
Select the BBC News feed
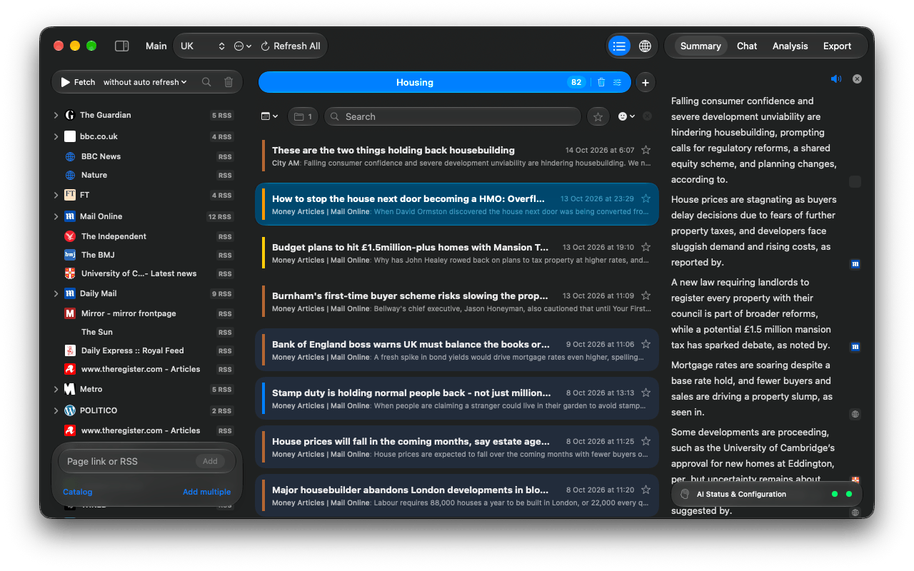click(148, 156)
